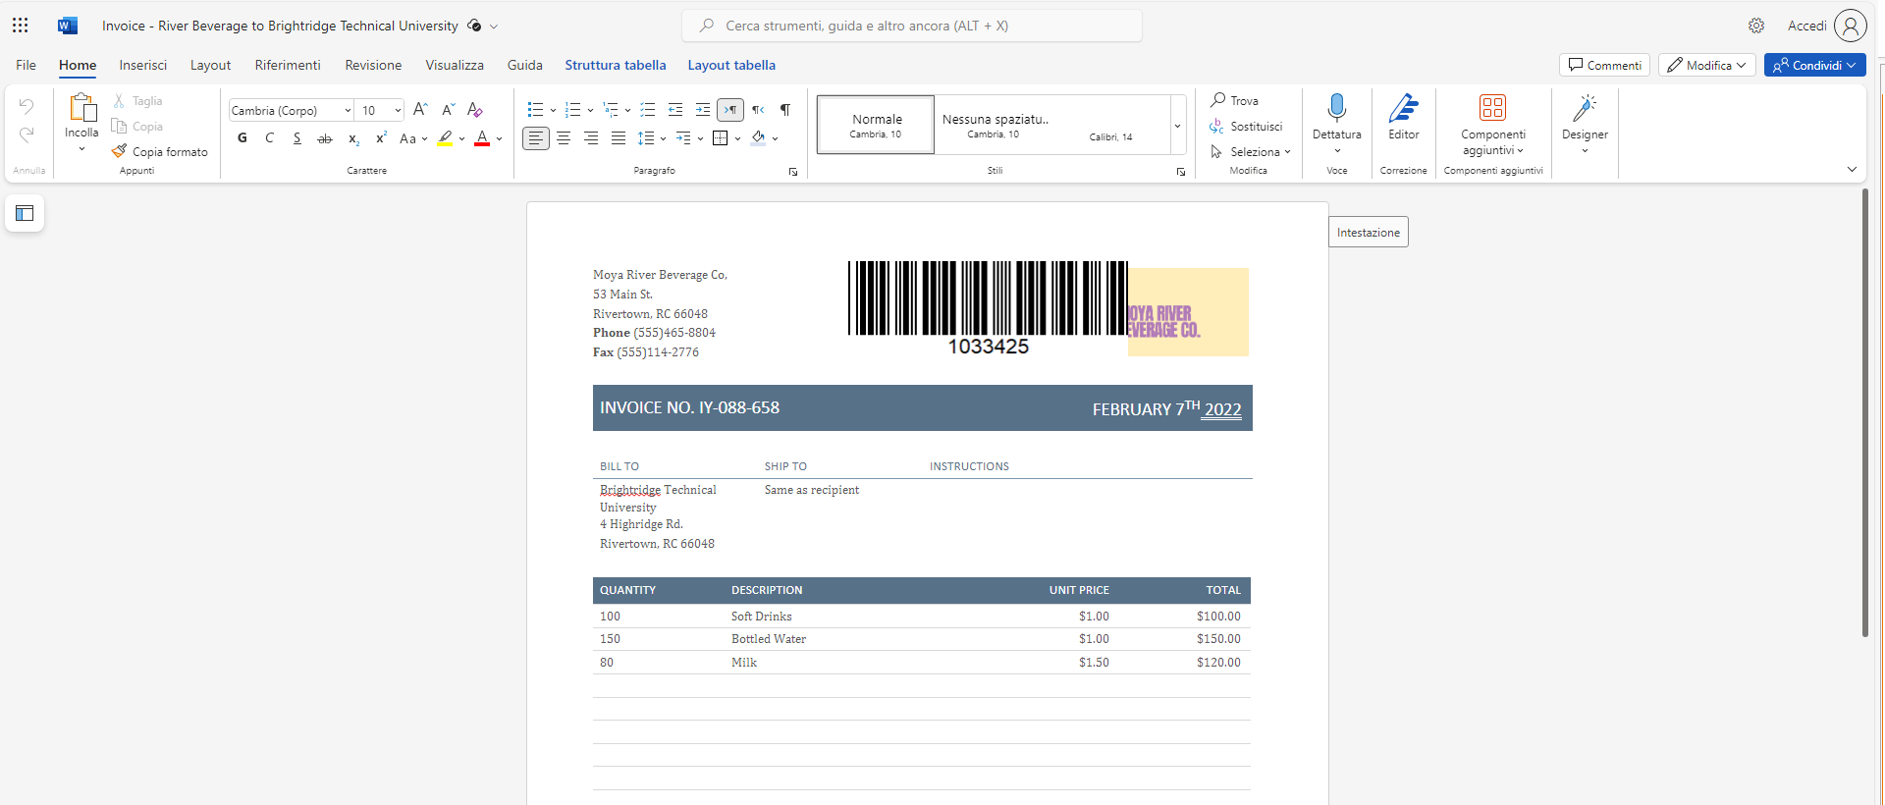Open the File menu
This screenshot has height=805, width=1885.
pyautogui.click(x=27, y=65)
